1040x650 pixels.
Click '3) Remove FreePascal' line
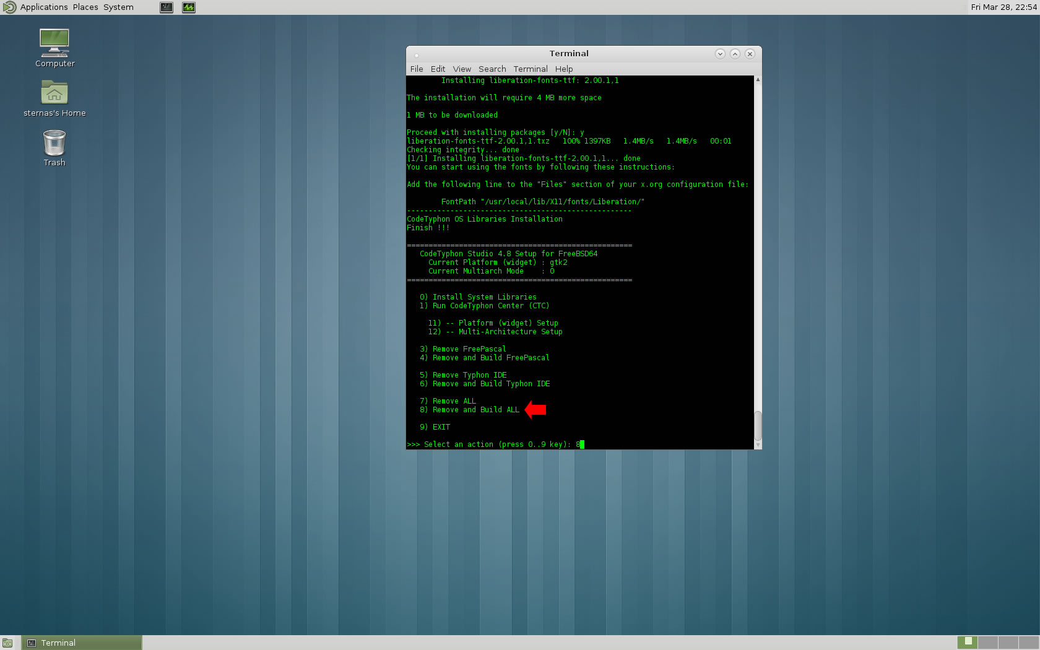(x=462, y=349)
